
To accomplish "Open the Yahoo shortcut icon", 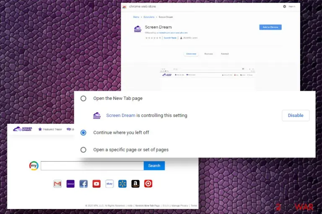I will [x=70, y=183].
